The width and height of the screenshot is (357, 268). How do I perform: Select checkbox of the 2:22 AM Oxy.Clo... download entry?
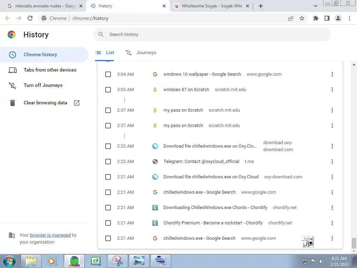tap(108, 146)
